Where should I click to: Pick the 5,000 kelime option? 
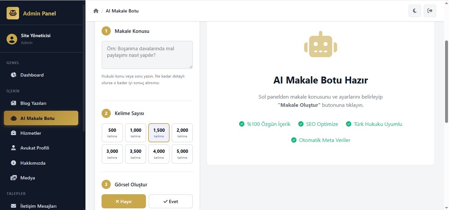tap(182, 154)
